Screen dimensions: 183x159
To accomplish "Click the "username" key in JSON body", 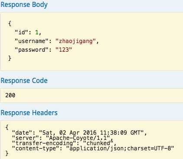I will coord(32,41).
